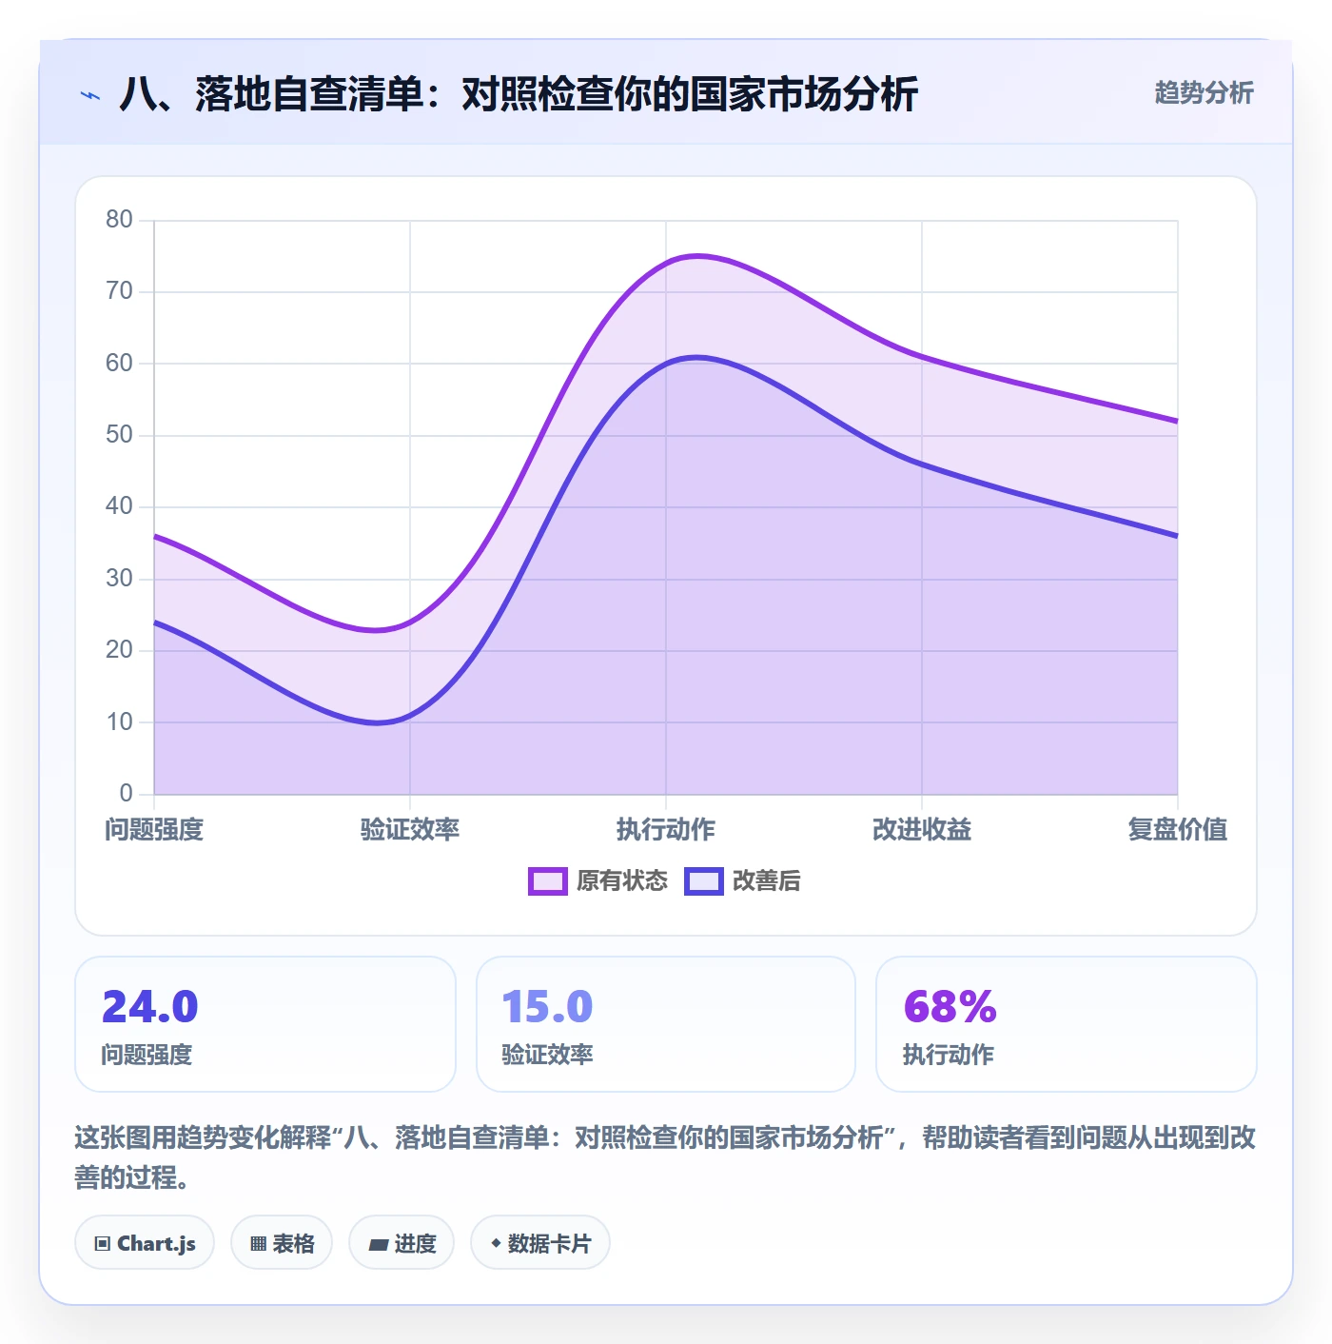Screen dimensions: 1332x1344
Task: Open the 执行动作 68% data card
Action: click(1067, 1024)
